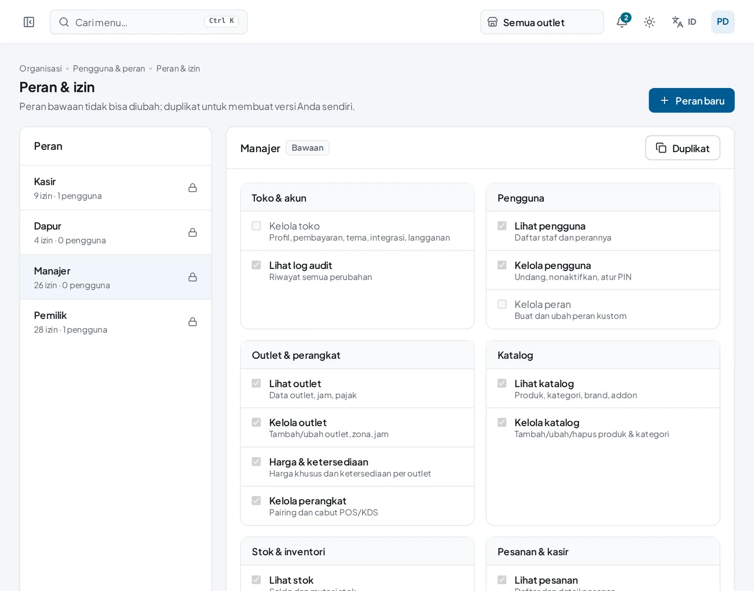Image resolution: width=754 pixels, height=591 pixels.
Task: Toggle Kelola toko checkbox
Action: pyautogui.click(x=256, y=226)
